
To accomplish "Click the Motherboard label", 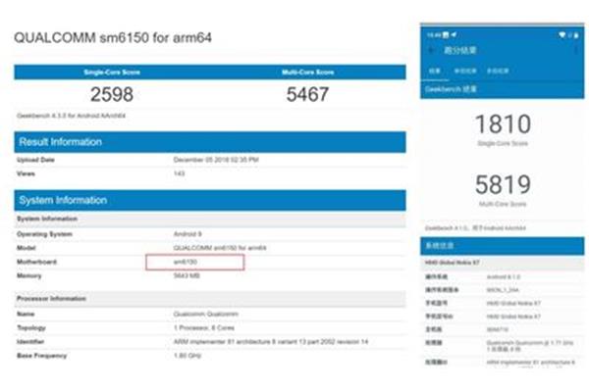I will coord(36,262).
